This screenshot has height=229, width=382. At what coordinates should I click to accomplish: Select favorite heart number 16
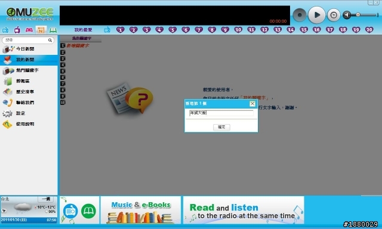[x=317, y=30]
